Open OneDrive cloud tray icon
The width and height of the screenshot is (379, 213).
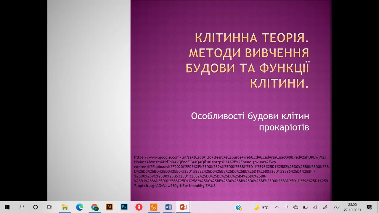coord(296,207)
